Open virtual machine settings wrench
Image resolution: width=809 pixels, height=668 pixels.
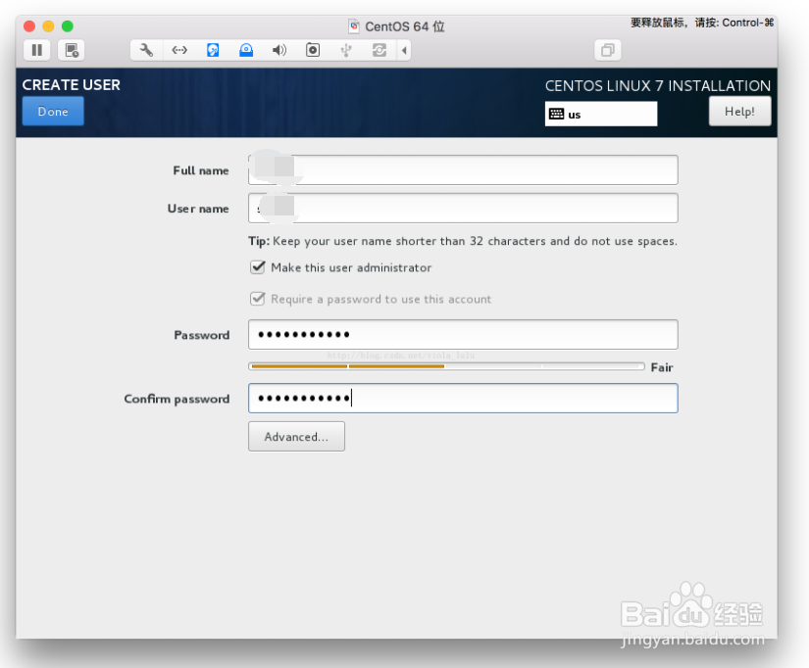[x=146, y=50]
